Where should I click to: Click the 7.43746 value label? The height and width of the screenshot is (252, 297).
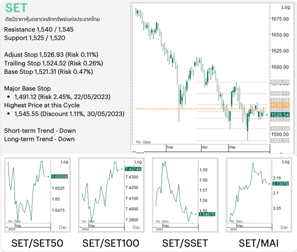(133, 169)
